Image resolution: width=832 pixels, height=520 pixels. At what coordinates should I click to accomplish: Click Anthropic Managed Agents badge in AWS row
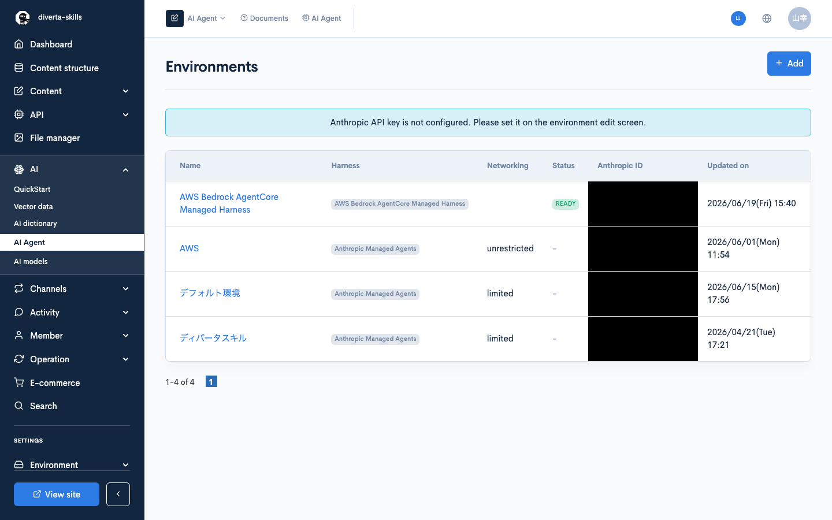[x=376, y=248]
